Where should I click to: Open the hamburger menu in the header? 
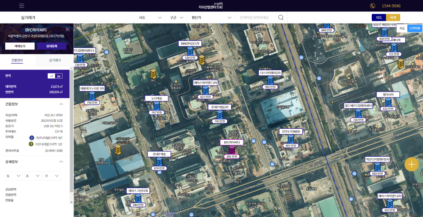(22, 6)
